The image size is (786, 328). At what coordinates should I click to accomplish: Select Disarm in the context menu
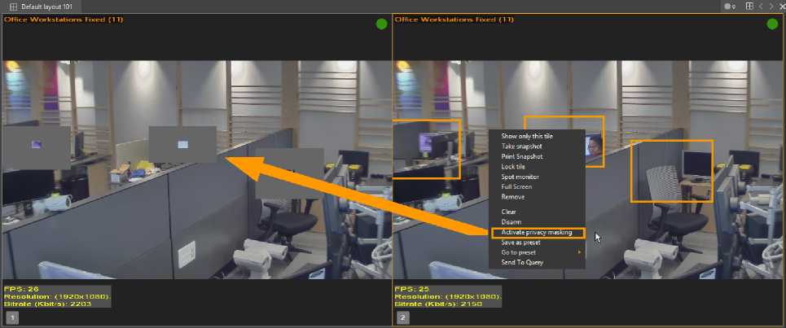pos(511,222)
